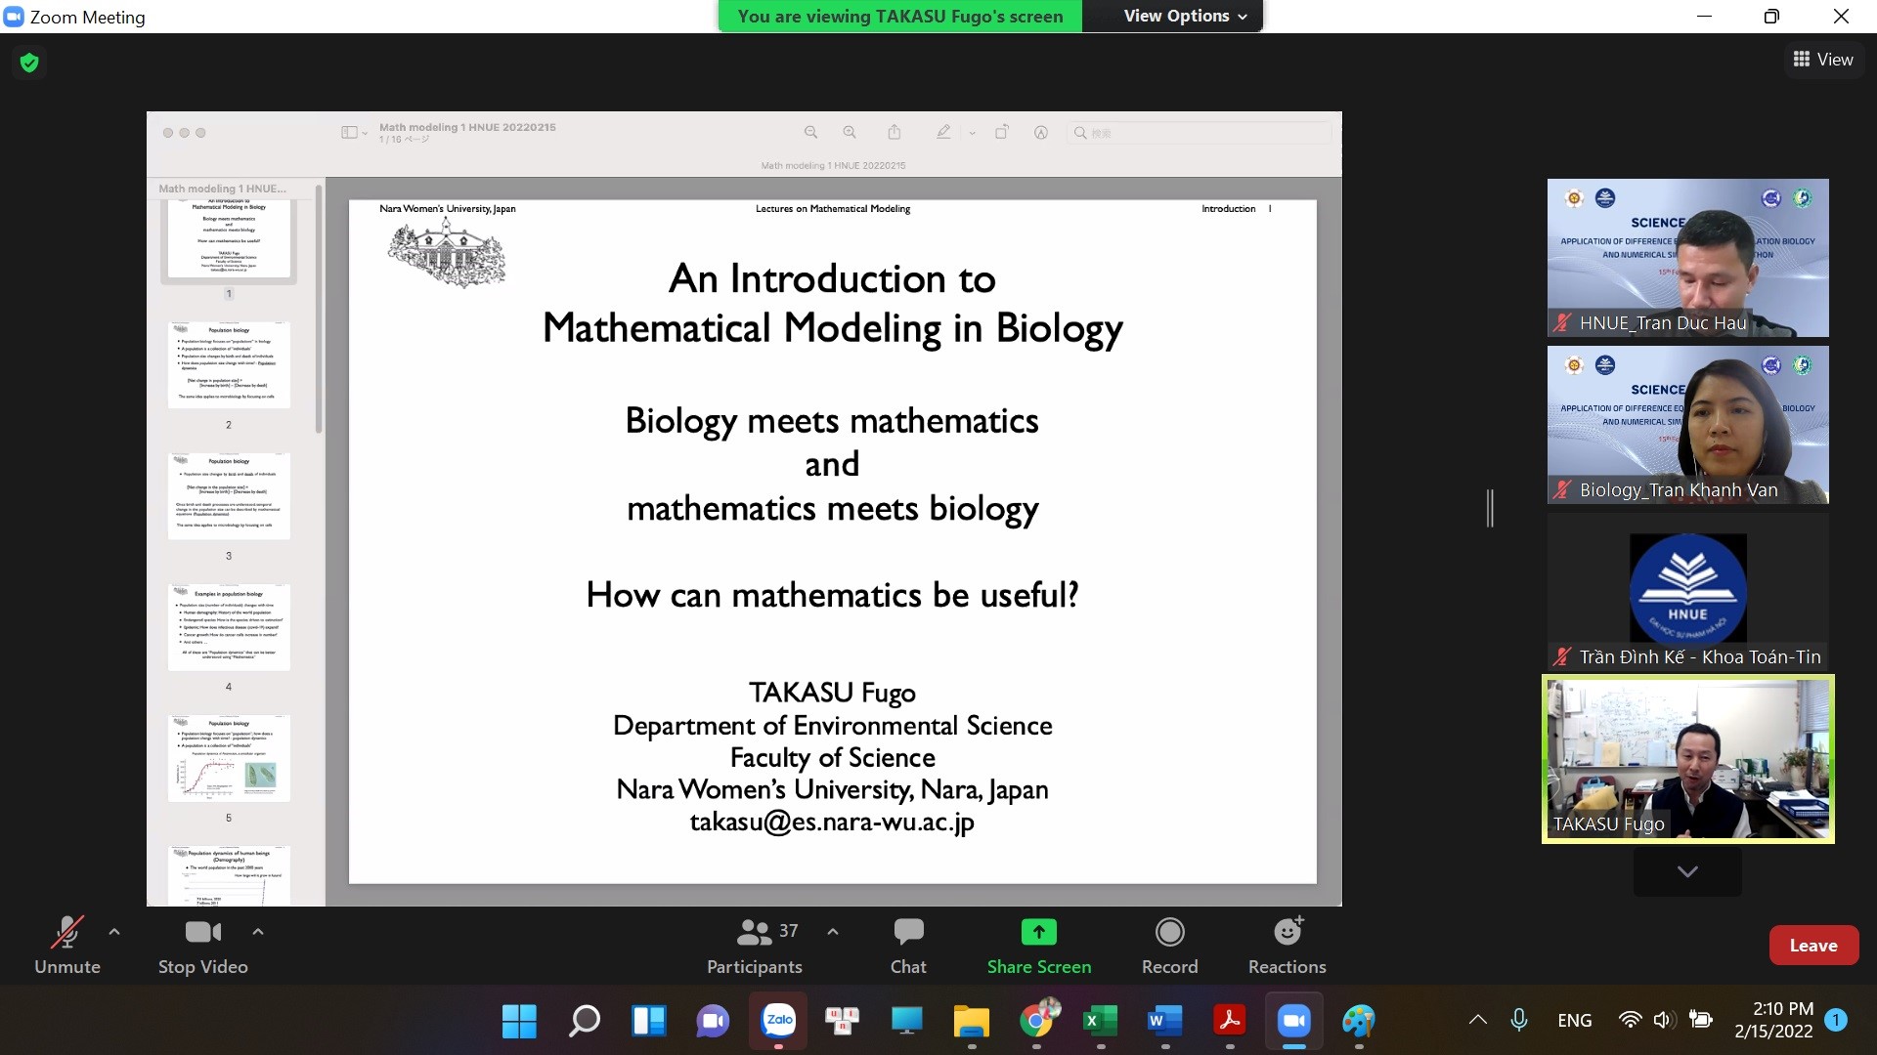This screenshot has width=1877, height=1055.
Task: Leave the meeting
Action: [1812, 945]
